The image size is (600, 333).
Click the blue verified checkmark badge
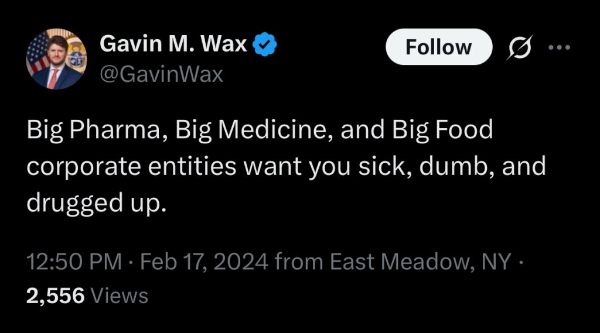click(x=264, y=44)
